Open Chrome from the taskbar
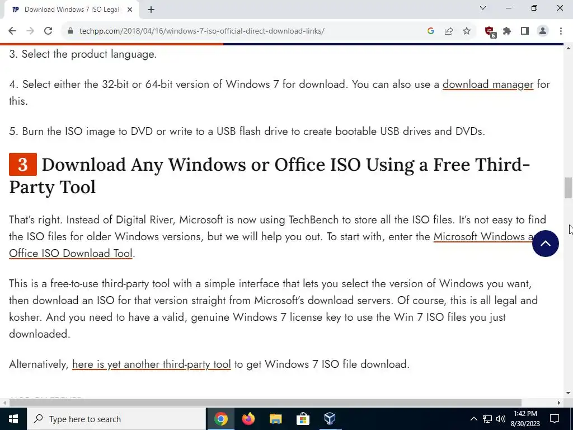 (x=220, y=419)
